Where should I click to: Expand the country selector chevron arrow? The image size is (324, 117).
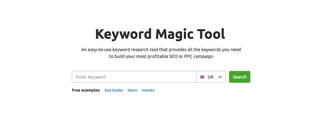pos(220,77)
